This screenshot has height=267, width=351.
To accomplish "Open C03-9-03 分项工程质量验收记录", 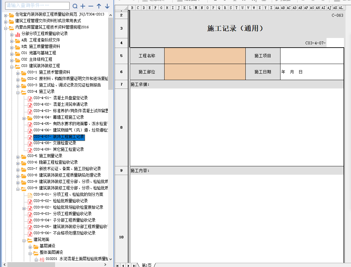I will (x=62, y=214).
